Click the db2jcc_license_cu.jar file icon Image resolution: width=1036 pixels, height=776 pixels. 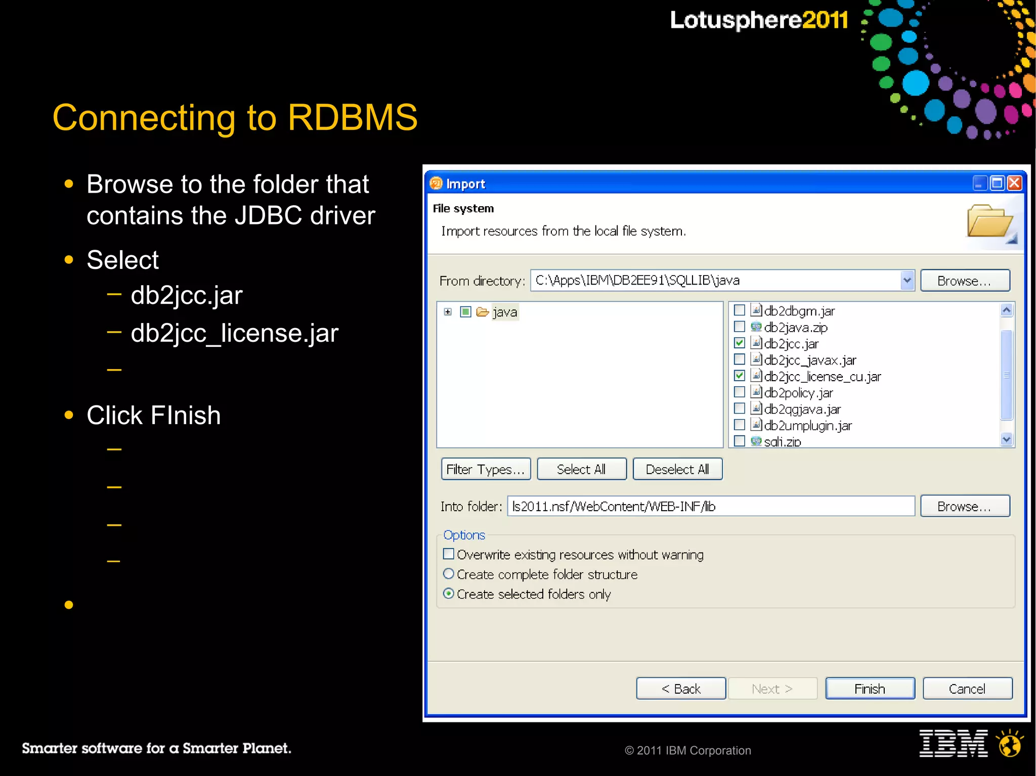point(756,376)
